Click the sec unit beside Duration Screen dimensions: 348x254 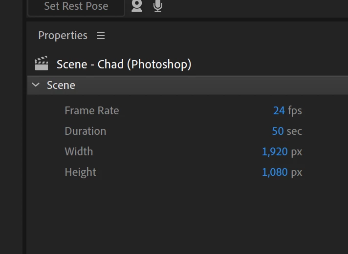(294, 131)
